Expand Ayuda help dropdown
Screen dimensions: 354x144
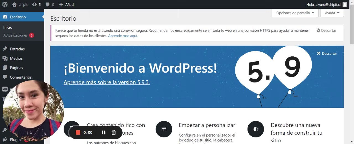coord(332,13)
